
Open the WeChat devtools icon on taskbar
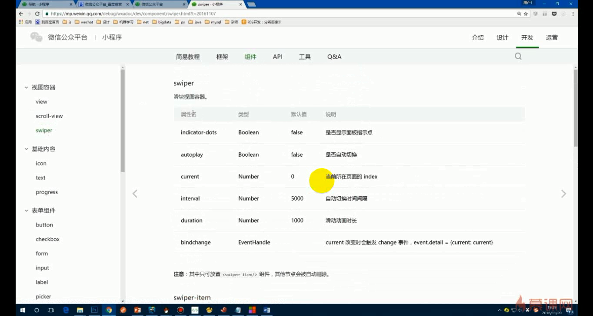pos(195,310)
